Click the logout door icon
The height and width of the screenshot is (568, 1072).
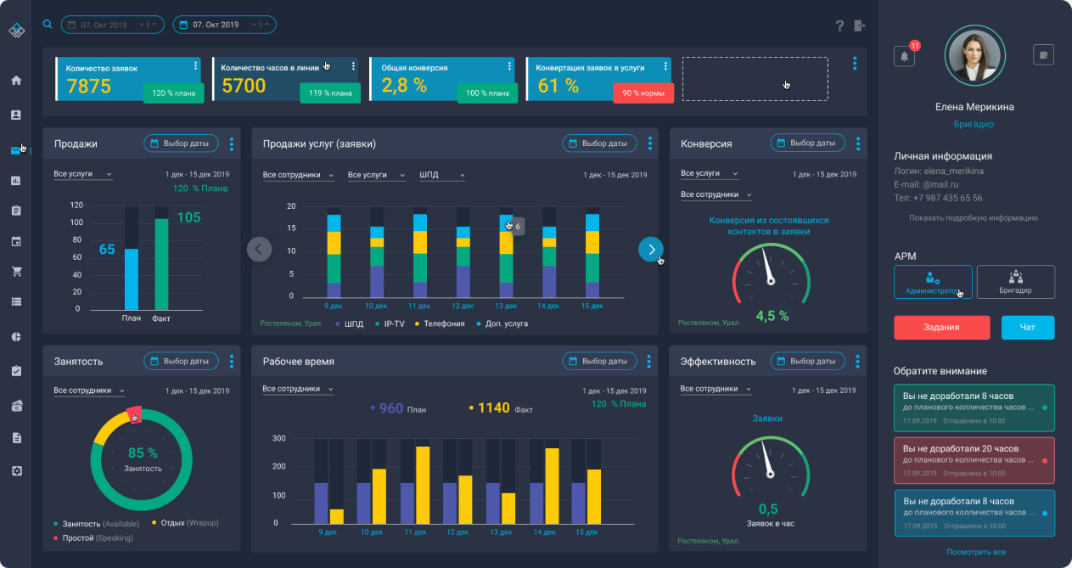[x=860, y=25]
